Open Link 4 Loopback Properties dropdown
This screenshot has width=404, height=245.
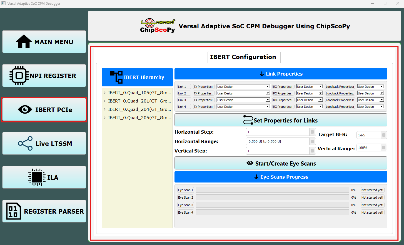[x=370, y=107]
